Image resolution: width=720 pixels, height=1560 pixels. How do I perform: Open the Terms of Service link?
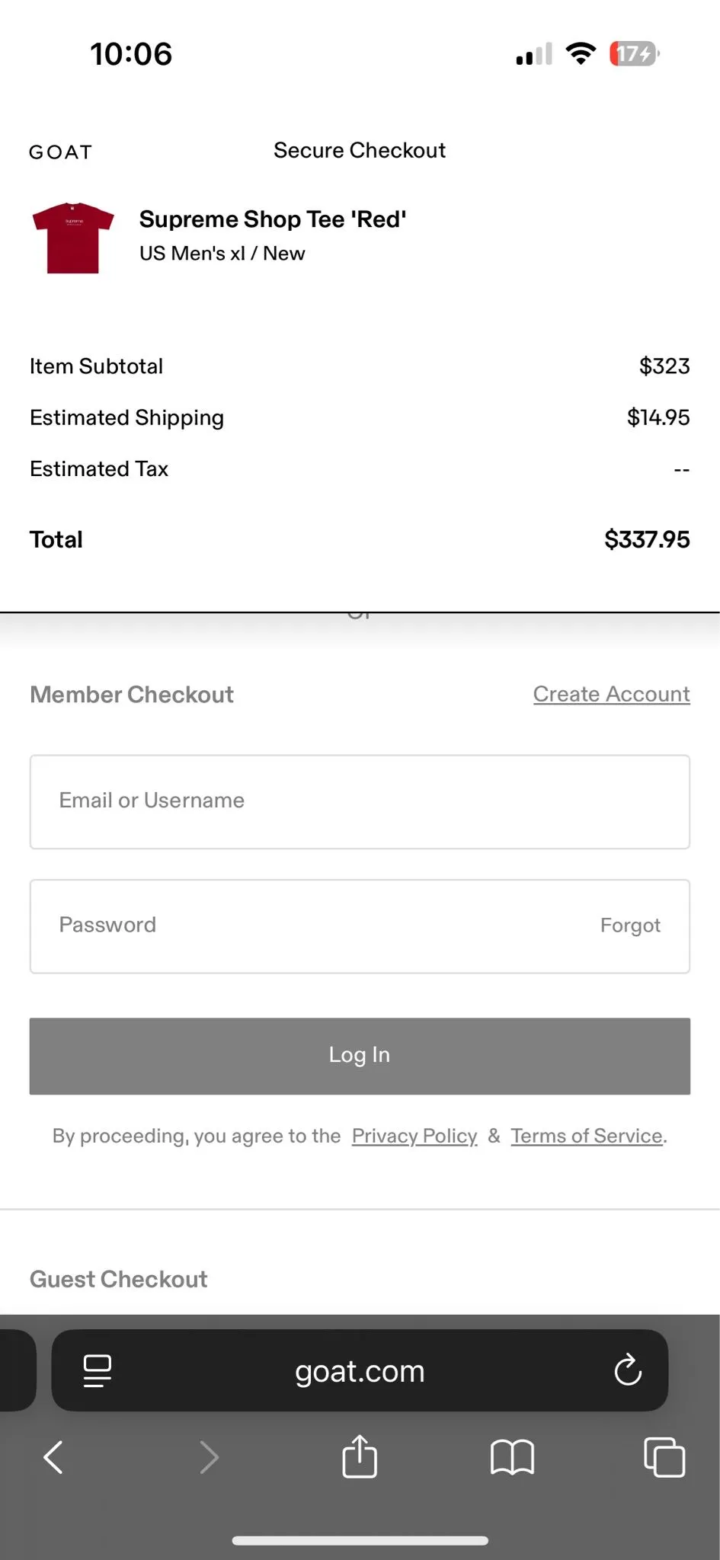[x=587, y=1136]
